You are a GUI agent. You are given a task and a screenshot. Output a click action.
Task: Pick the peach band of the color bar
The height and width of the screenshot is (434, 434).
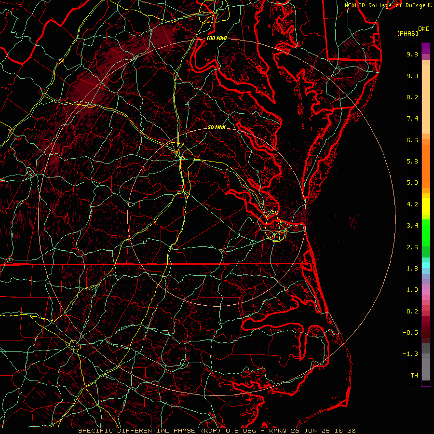pyautogui.click(x=426, y=99)
